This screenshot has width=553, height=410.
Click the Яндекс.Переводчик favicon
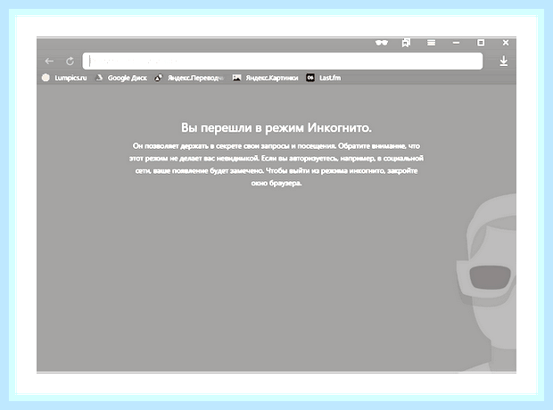coord(159,78)
